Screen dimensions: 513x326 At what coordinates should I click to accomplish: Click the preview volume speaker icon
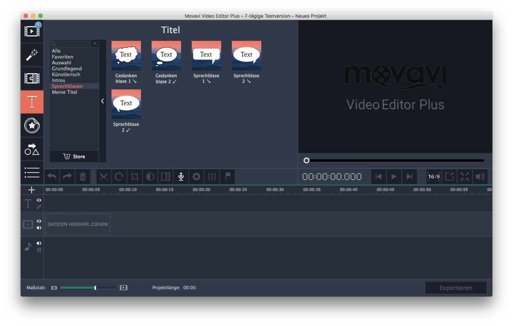click(x=480, y=177)
